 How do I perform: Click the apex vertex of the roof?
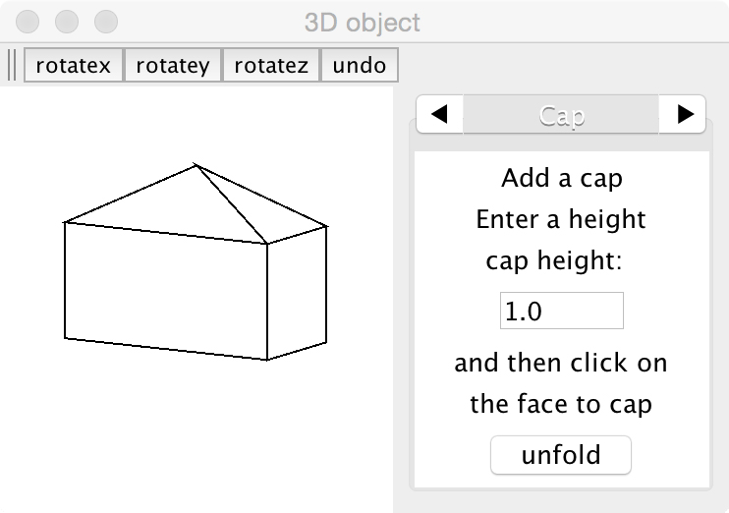196,165
